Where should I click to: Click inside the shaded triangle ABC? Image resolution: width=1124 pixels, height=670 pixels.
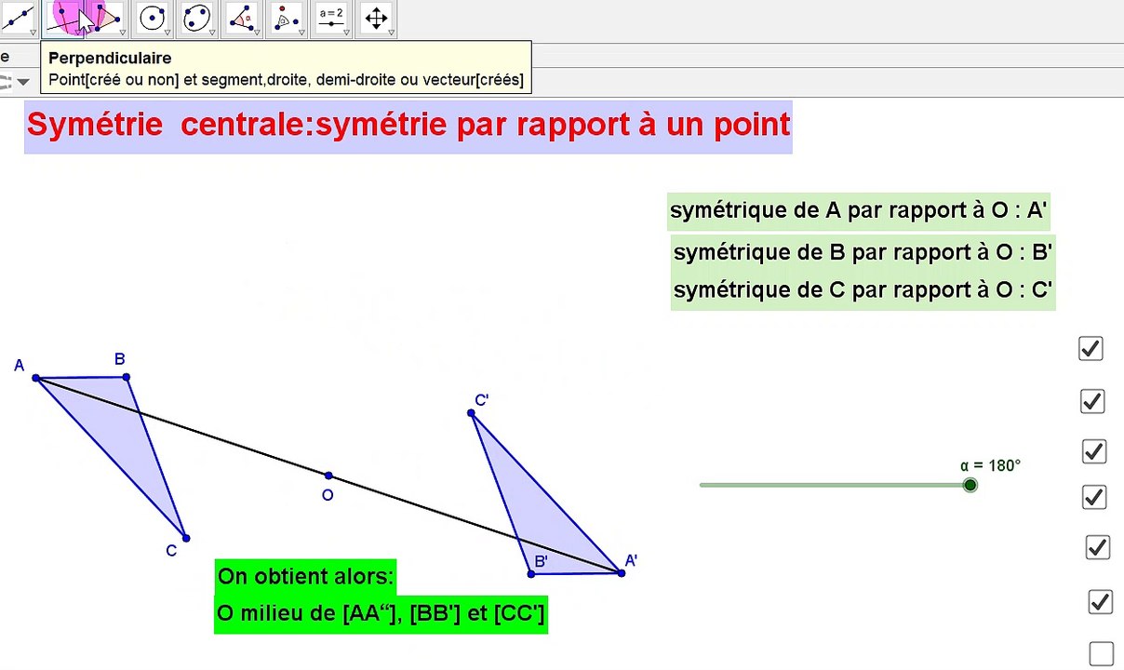click(x=116, y=431)
